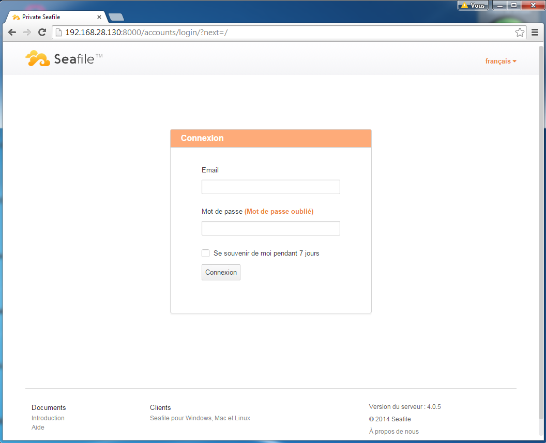
Task: Click the Vous profile button
Action: [473, 5]
